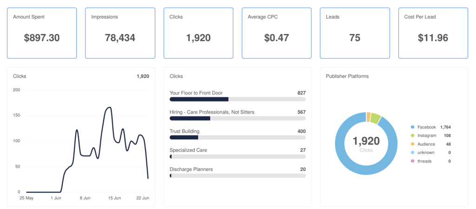Click the Discharge Planners campaign label

click(x=191, y=169)
